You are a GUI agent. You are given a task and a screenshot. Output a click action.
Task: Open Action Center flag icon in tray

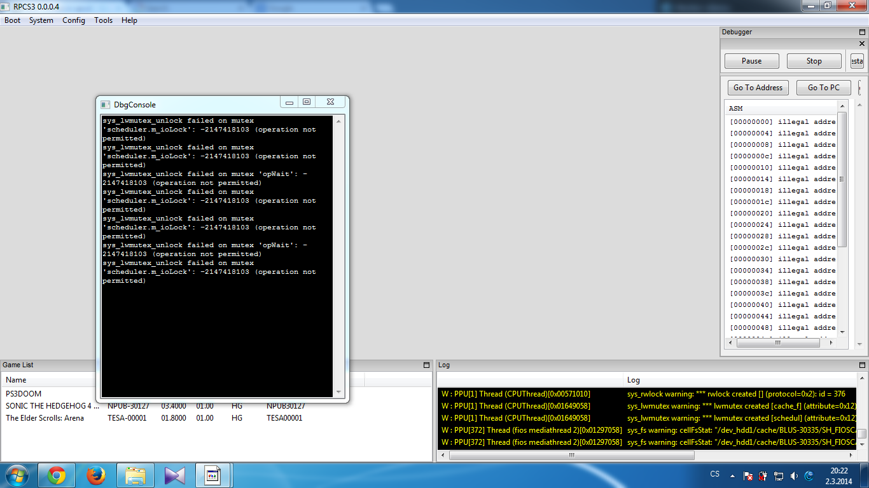tap(749, 475)
